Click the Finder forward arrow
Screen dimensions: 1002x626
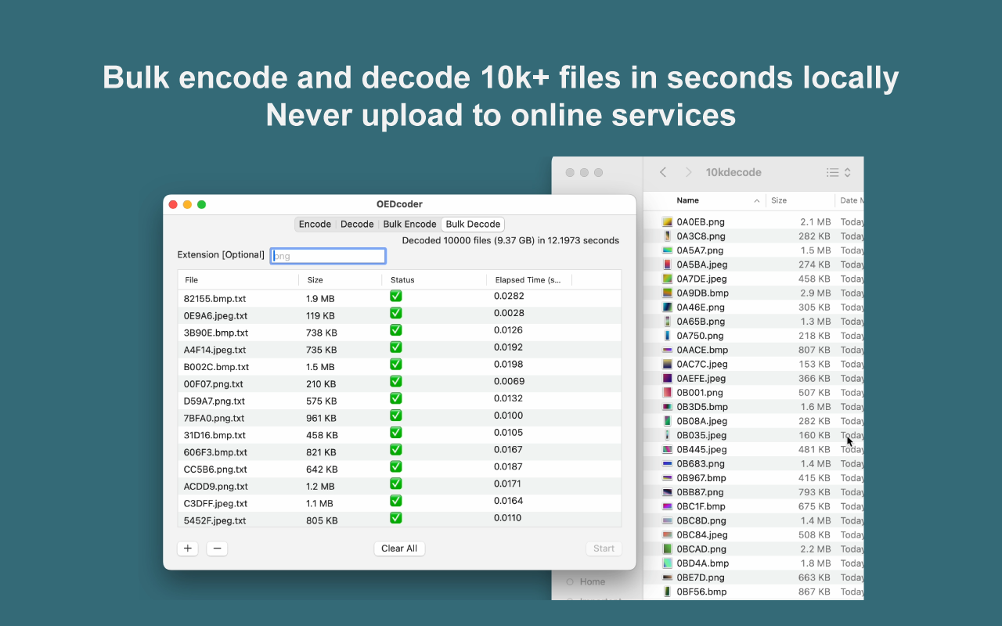(688, 172)
